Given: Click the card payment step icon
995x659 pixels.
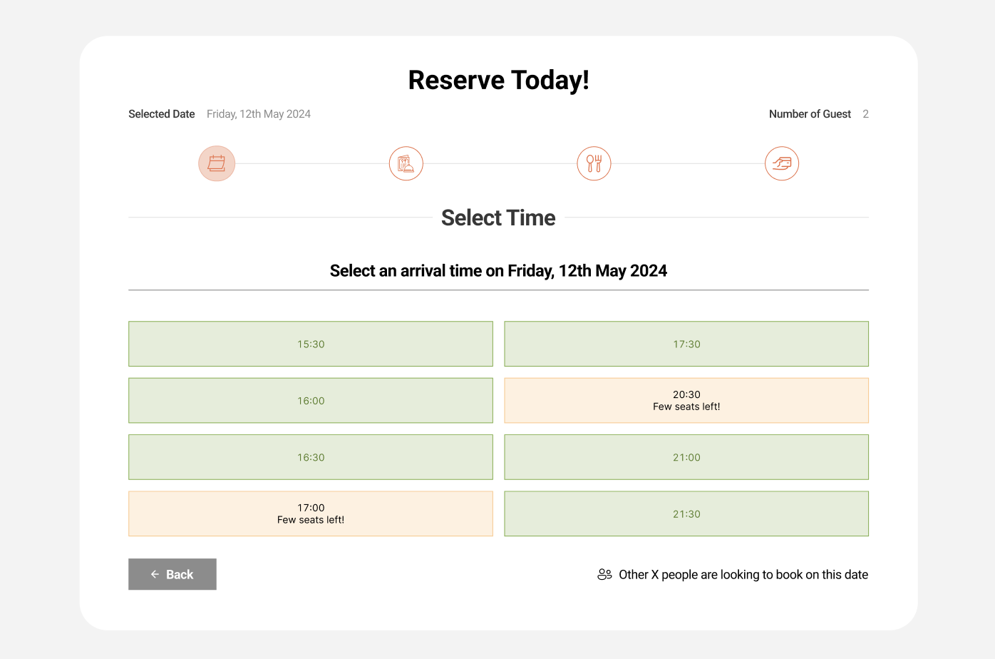Looking at the screenshot, I should pyautogui.click(x=782, y=163).
